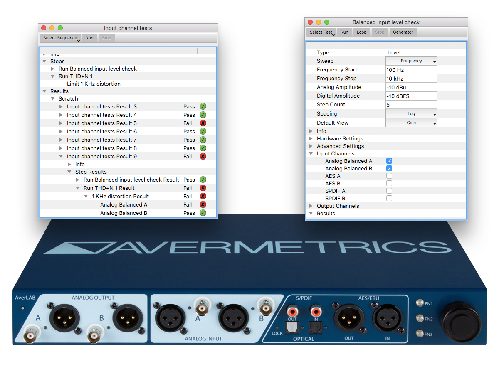Screen dimensions: 499x374
Task: Edit the Digital Amplitude field
Action: [x=411, y=96]
